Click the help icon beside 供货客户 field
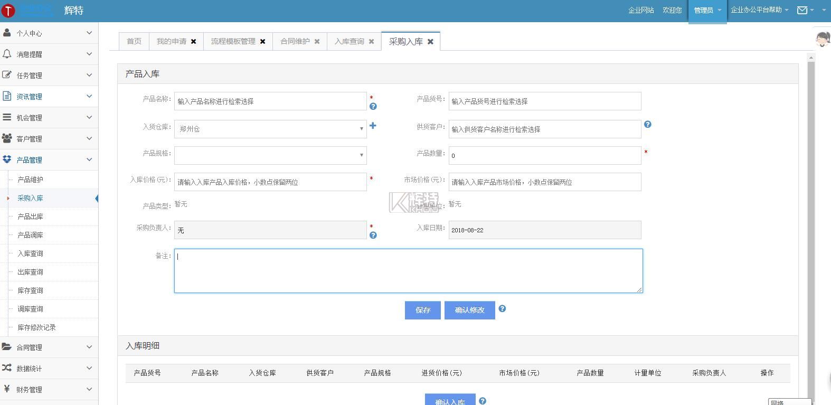 coord(647,125)
